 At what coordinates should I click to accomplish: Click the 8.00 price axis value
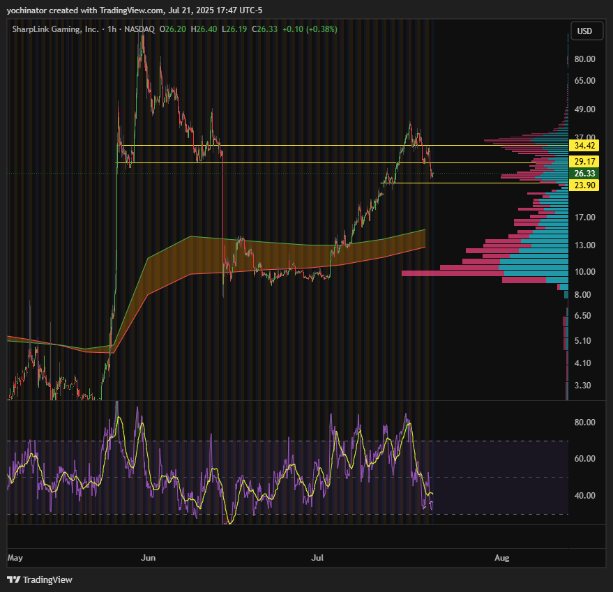pyautogui.click(x=582, y=295)
